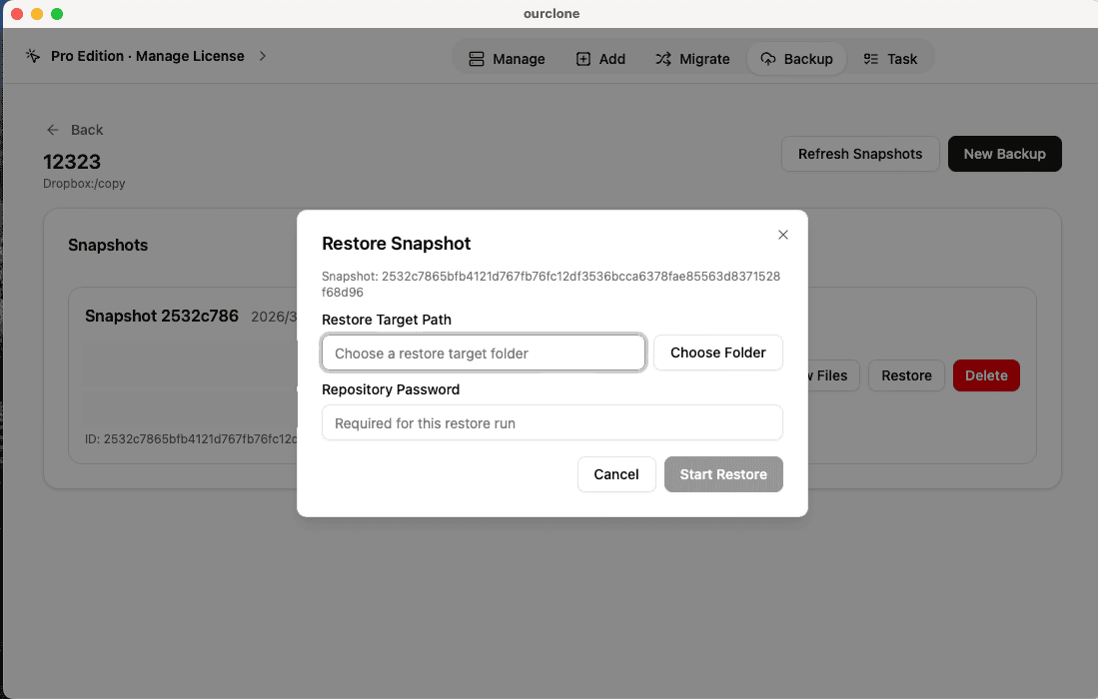Click the Choose Folder button
This screenshot has width=1098, height=699.
point(717,352)
